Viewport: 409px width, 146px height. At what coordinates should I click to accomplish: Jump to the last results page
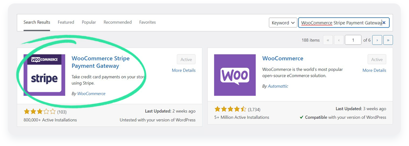click(388, 40)
